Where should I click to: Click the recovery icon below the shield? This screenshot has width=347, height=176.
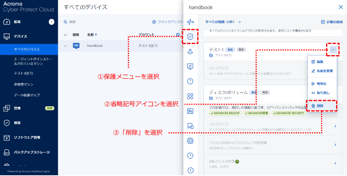tap(190, 51)
